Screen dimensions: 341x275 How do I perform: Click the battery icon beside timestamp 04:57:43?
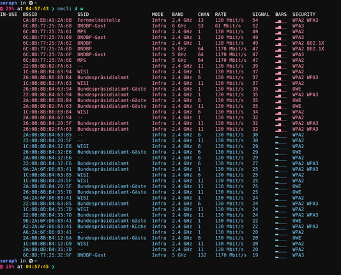click(x=1, y=9)
